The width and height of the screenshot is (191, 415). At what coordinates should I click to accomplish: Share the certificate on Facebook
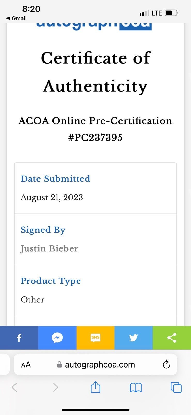(19, 338)
